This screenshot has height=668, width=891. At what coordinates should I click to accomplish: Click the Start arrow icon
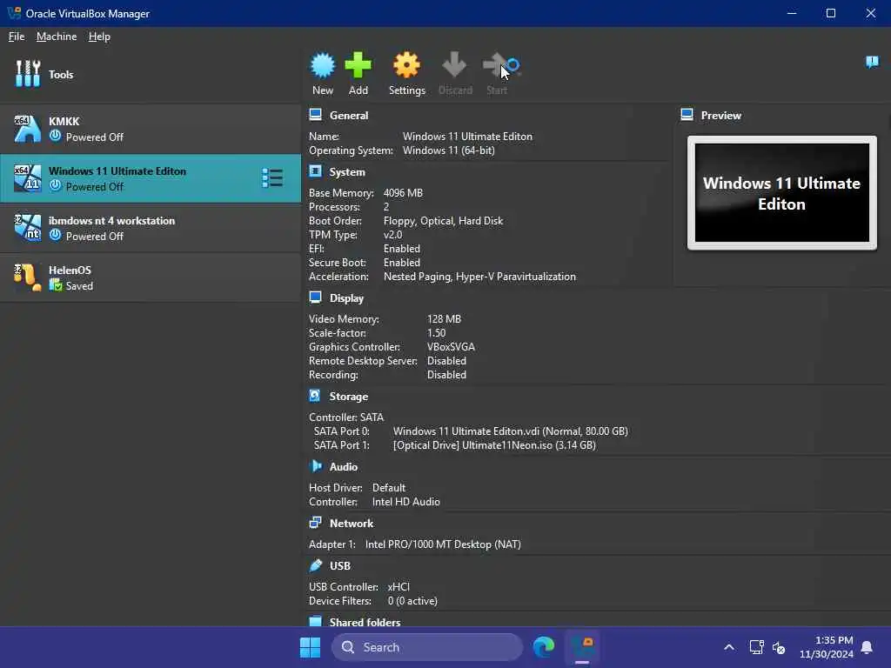[497, 65]
